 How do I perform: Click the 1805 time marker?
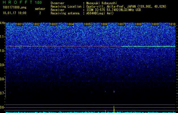[x=87, y=24]
